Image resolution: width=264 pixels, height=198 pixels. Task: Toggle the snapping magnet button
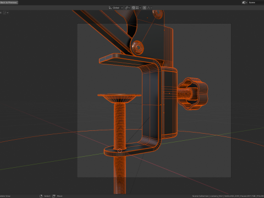click(x=134, y=8)
